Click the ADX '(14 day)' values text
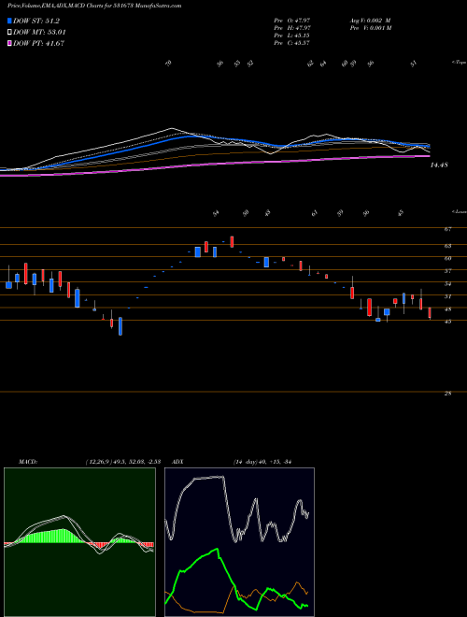This screenshot has height=617, width=467. (x=262, y=462)
